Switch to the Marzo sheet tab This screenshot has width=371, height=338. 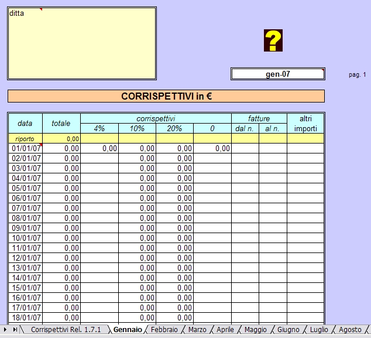coord(197,330)
